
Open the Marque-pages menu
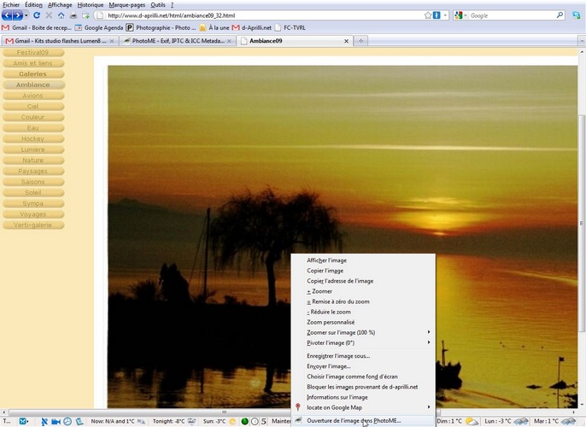[x=126, y=4]
